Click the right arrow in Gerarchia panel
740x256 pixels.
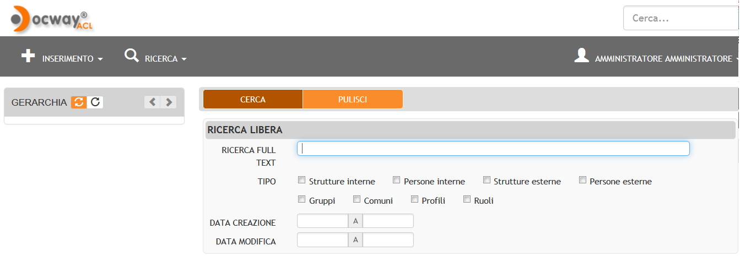coord(169,102)
